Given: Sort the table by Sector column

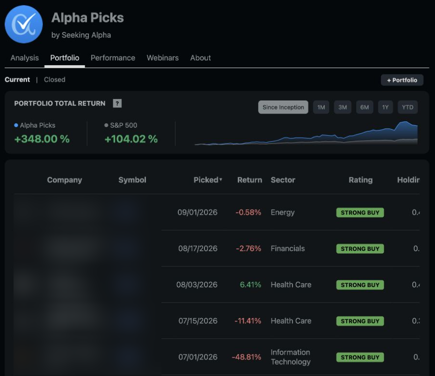Looking at the screenshot, I should pos(283,180).
